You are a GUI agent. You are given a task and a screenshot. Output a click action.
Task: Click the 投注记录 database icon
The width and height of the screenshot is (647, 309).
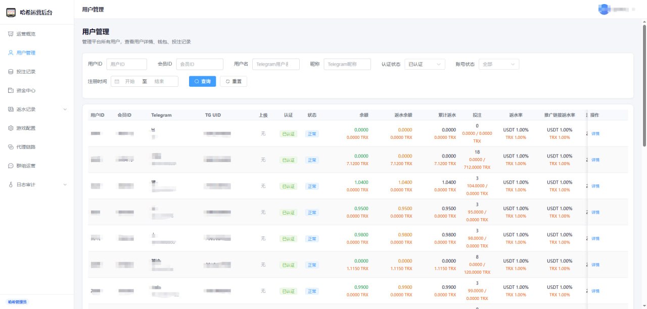[x=11, y=72]
